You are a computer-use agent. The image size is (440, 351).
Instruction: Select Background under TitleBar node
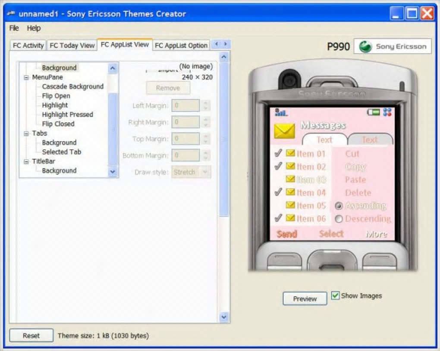pyautogui.click(x=59, y=171)
